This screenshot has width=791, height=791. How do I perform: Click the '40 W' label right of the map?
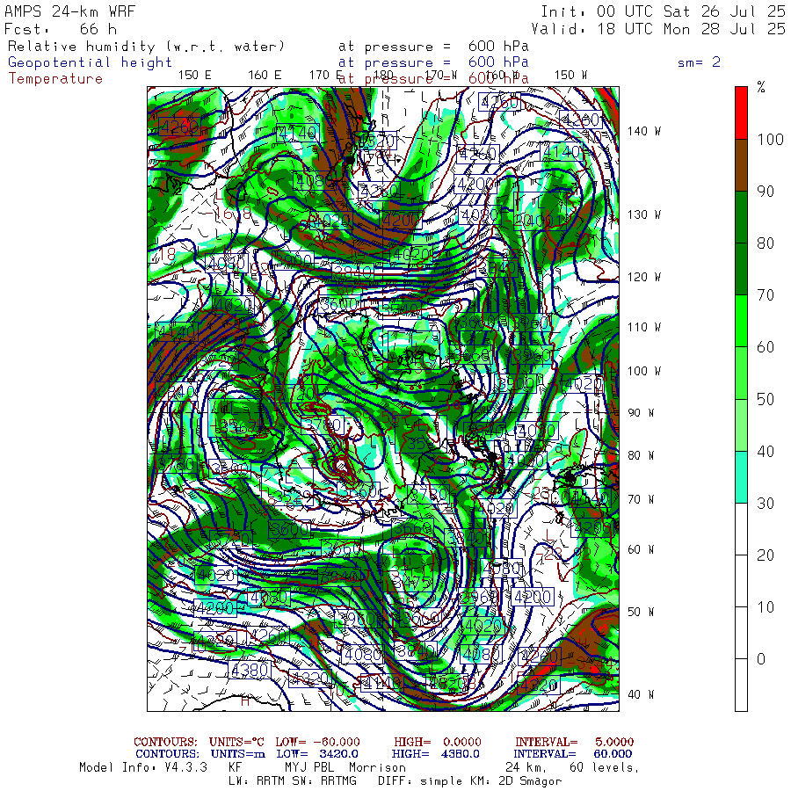point(641,694)
